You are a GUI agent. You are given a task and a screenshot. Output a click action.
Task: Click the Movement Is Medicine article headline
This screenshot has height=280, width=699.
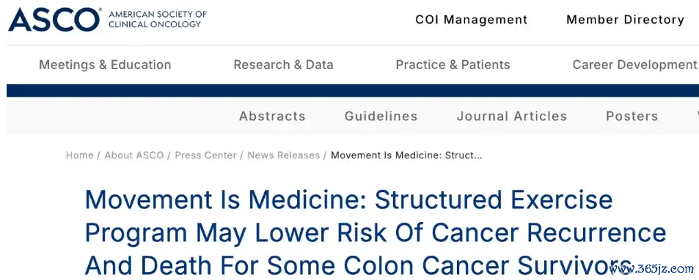pos(376,232)
